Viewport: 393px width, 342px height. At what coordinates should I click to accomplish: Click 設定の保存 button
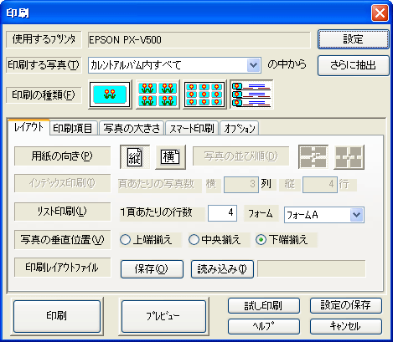tap(346, 305)
